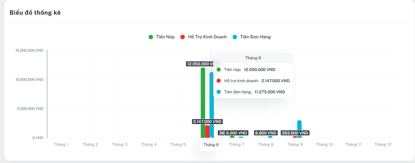Screen dimensions: 415x163
Task: Click the green dot beside Tiền nộp in tooltip
Action: pos(219,70)
